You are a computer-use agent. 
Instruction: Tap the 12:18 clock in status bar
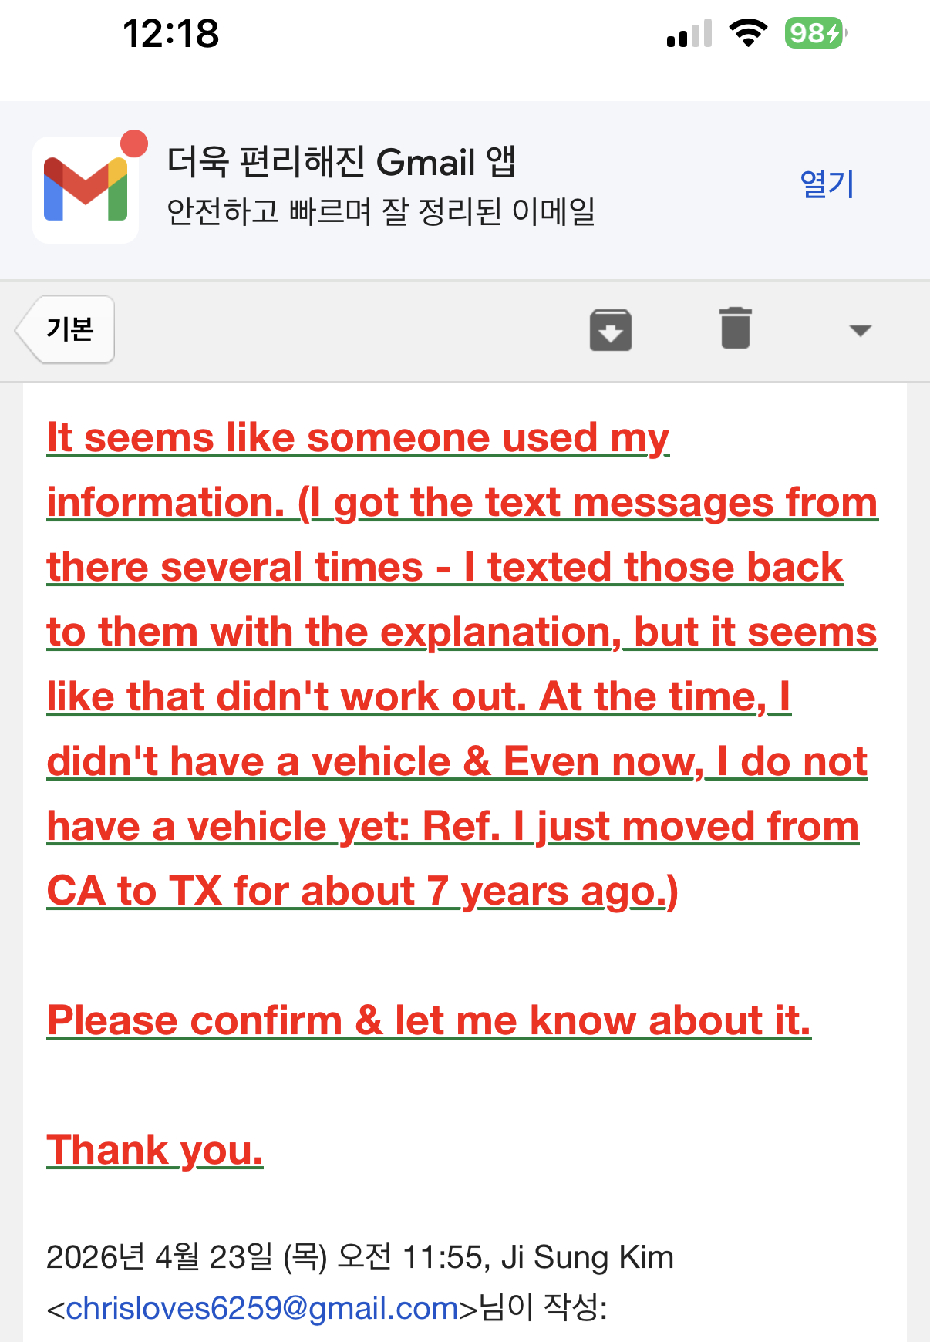[171, 34]
